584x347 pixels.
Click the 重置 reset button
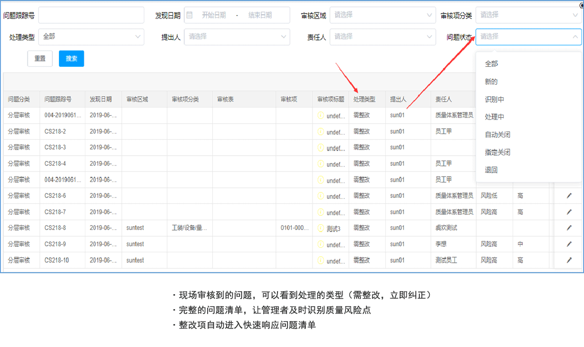click(x=39, y=58)
